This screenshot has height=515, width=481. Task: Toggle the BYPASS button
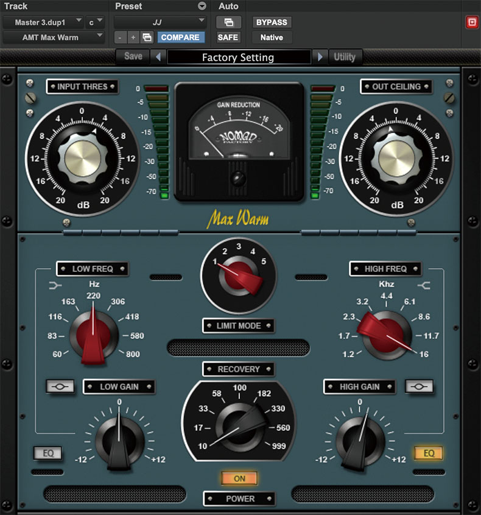[x=272, y=23]
